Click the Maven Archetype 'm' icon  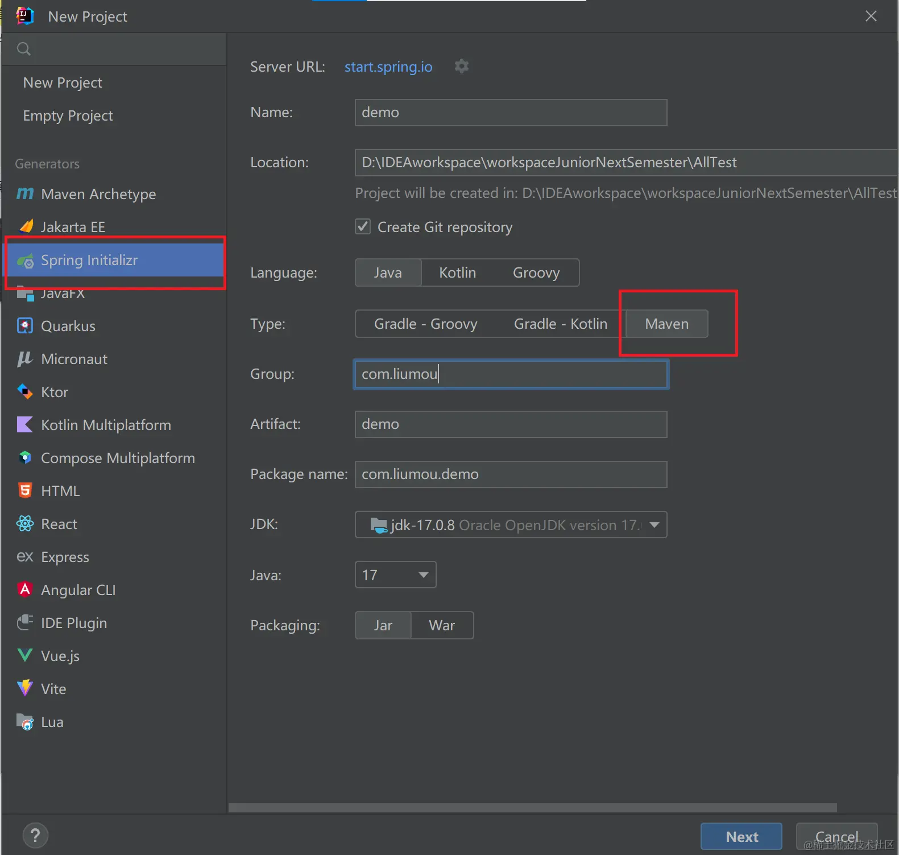click(25, 194)
